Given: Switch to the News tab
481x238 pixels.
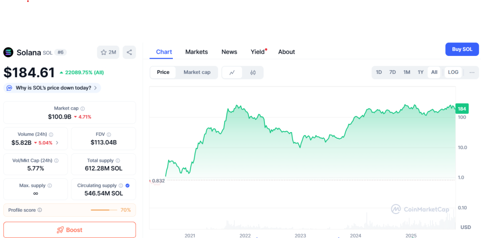Looking at the screenshot, I should [229, 52].
